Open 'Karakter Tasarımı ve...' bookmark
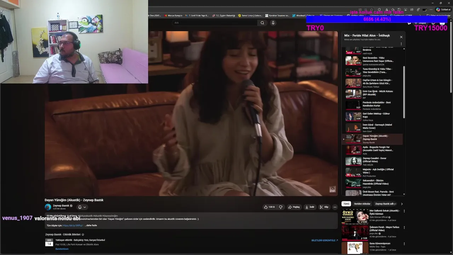Image resolution: width=453 pixels, height=255 pixels. click(x=277, y=16)
